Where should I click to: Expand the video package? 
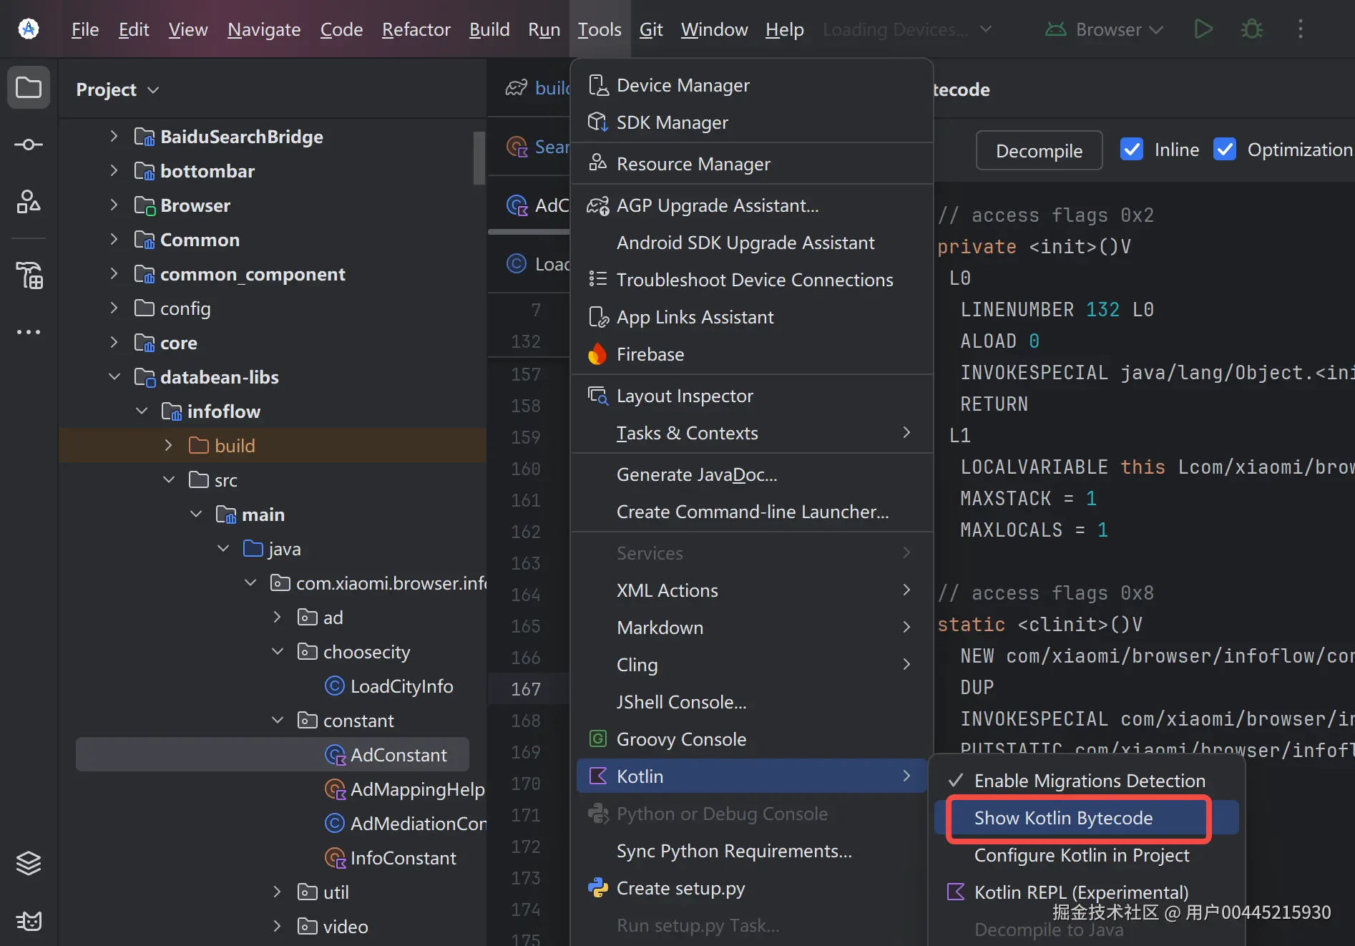278,926
